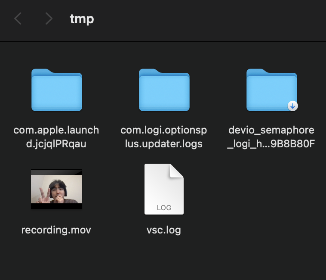Select the com.apple.launchd.jcjqlPRqau folder icon
This screenshot has width=326, height=280.
(x=56, y=90)
